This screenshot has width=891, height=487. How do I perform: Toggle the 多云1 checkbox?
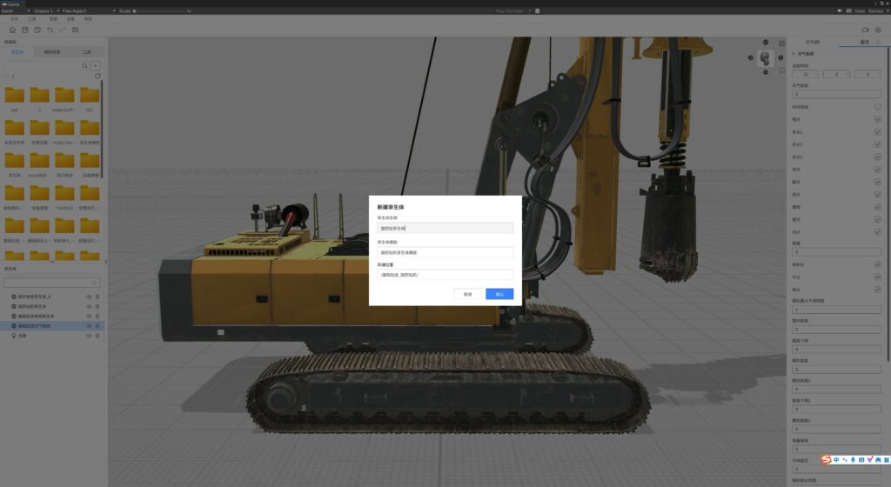pyautogui.click(x=877, y=131)
